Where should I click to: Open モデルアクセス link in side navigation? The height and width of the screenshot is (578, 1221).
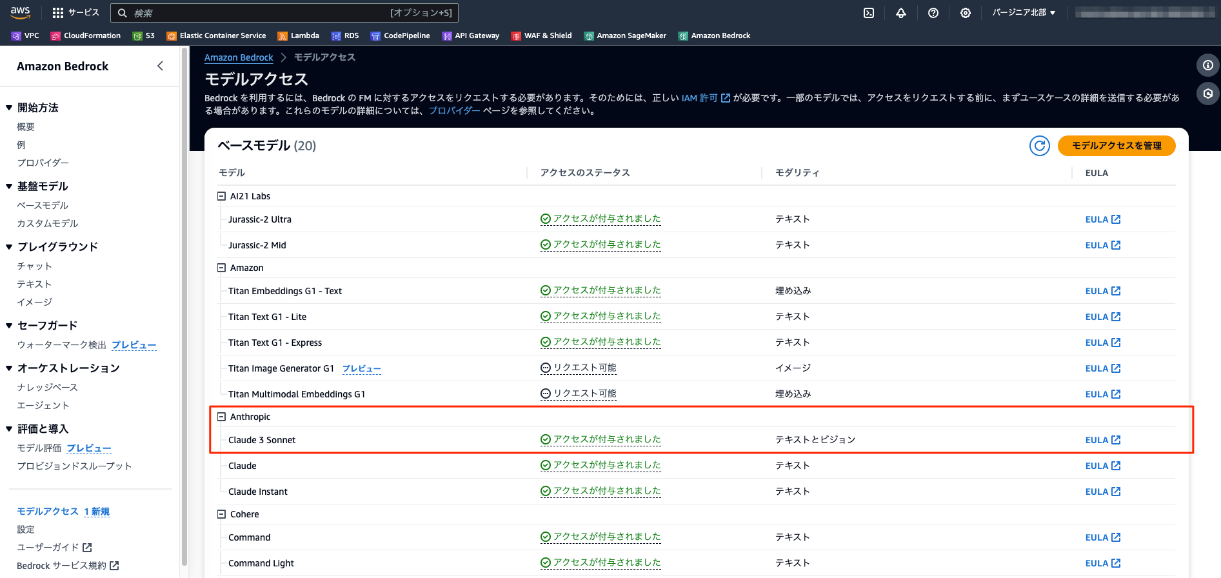(x=48, y=512)
